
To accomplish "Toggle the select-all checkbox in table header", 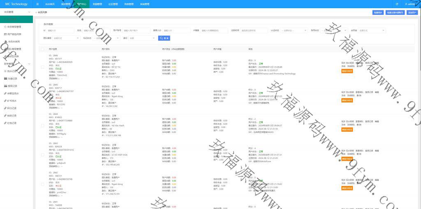I will 42,49.
